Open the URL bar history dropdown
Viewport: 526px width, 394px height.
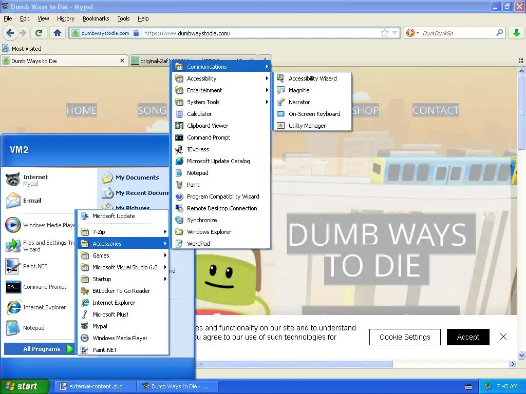pyautogui.click(x=395, y=33)
